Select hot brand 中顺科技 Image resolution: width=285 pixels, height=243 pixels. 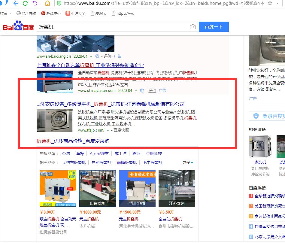154,153
